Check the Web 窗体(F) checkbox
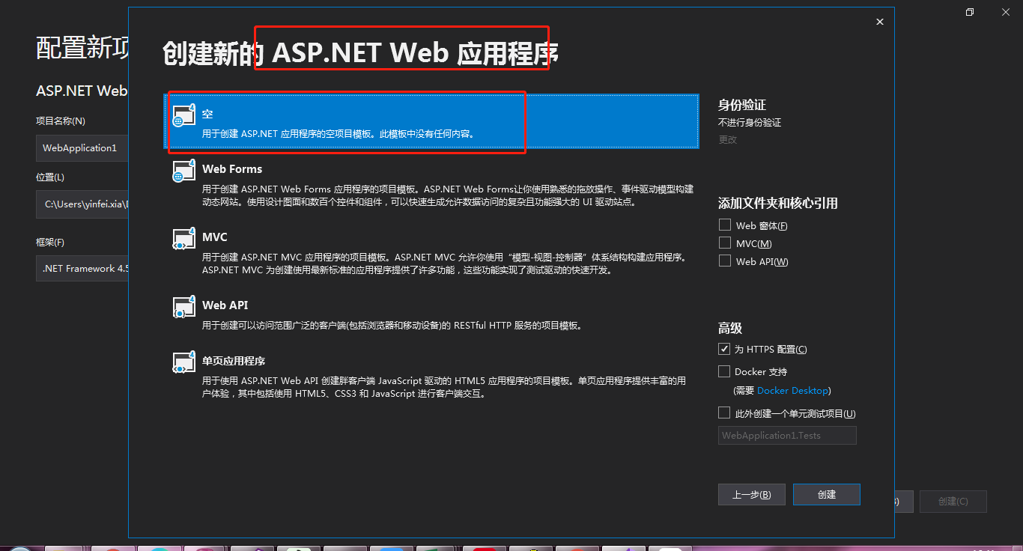Image resolution: width=1023 pixels, height=551 pixels. click(724, 224)
